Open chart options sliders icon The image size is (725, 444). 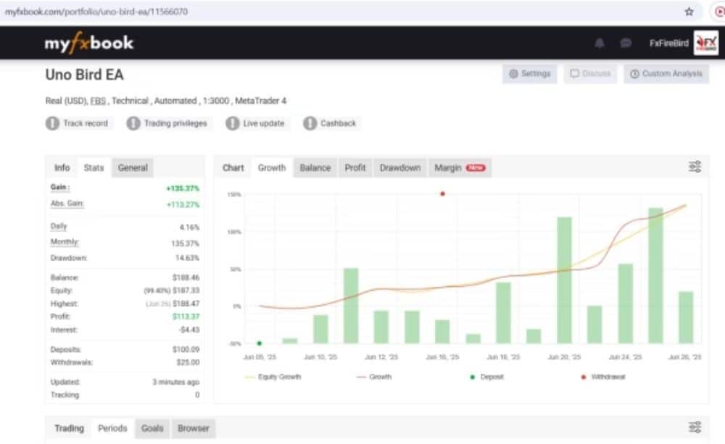point(695,167)
